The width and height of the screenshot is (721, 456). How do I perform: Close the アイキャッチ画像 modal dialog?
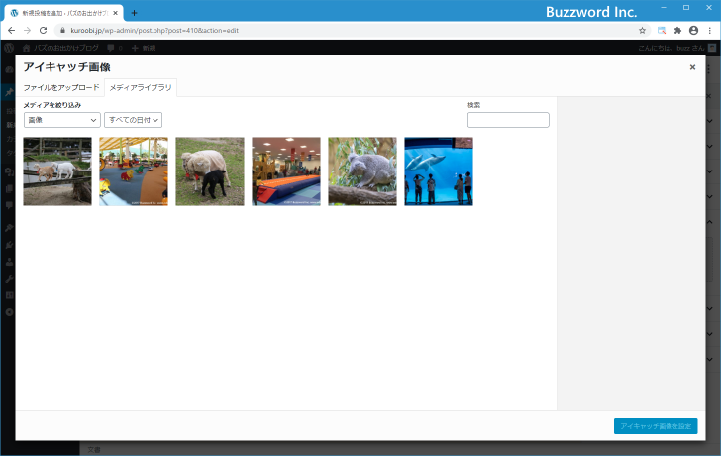(x=692, y=67)
